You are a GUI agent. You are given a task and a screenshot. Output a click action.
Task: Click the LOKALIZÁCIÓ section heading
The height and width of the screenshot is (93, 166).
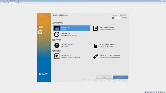pos(58,23)
